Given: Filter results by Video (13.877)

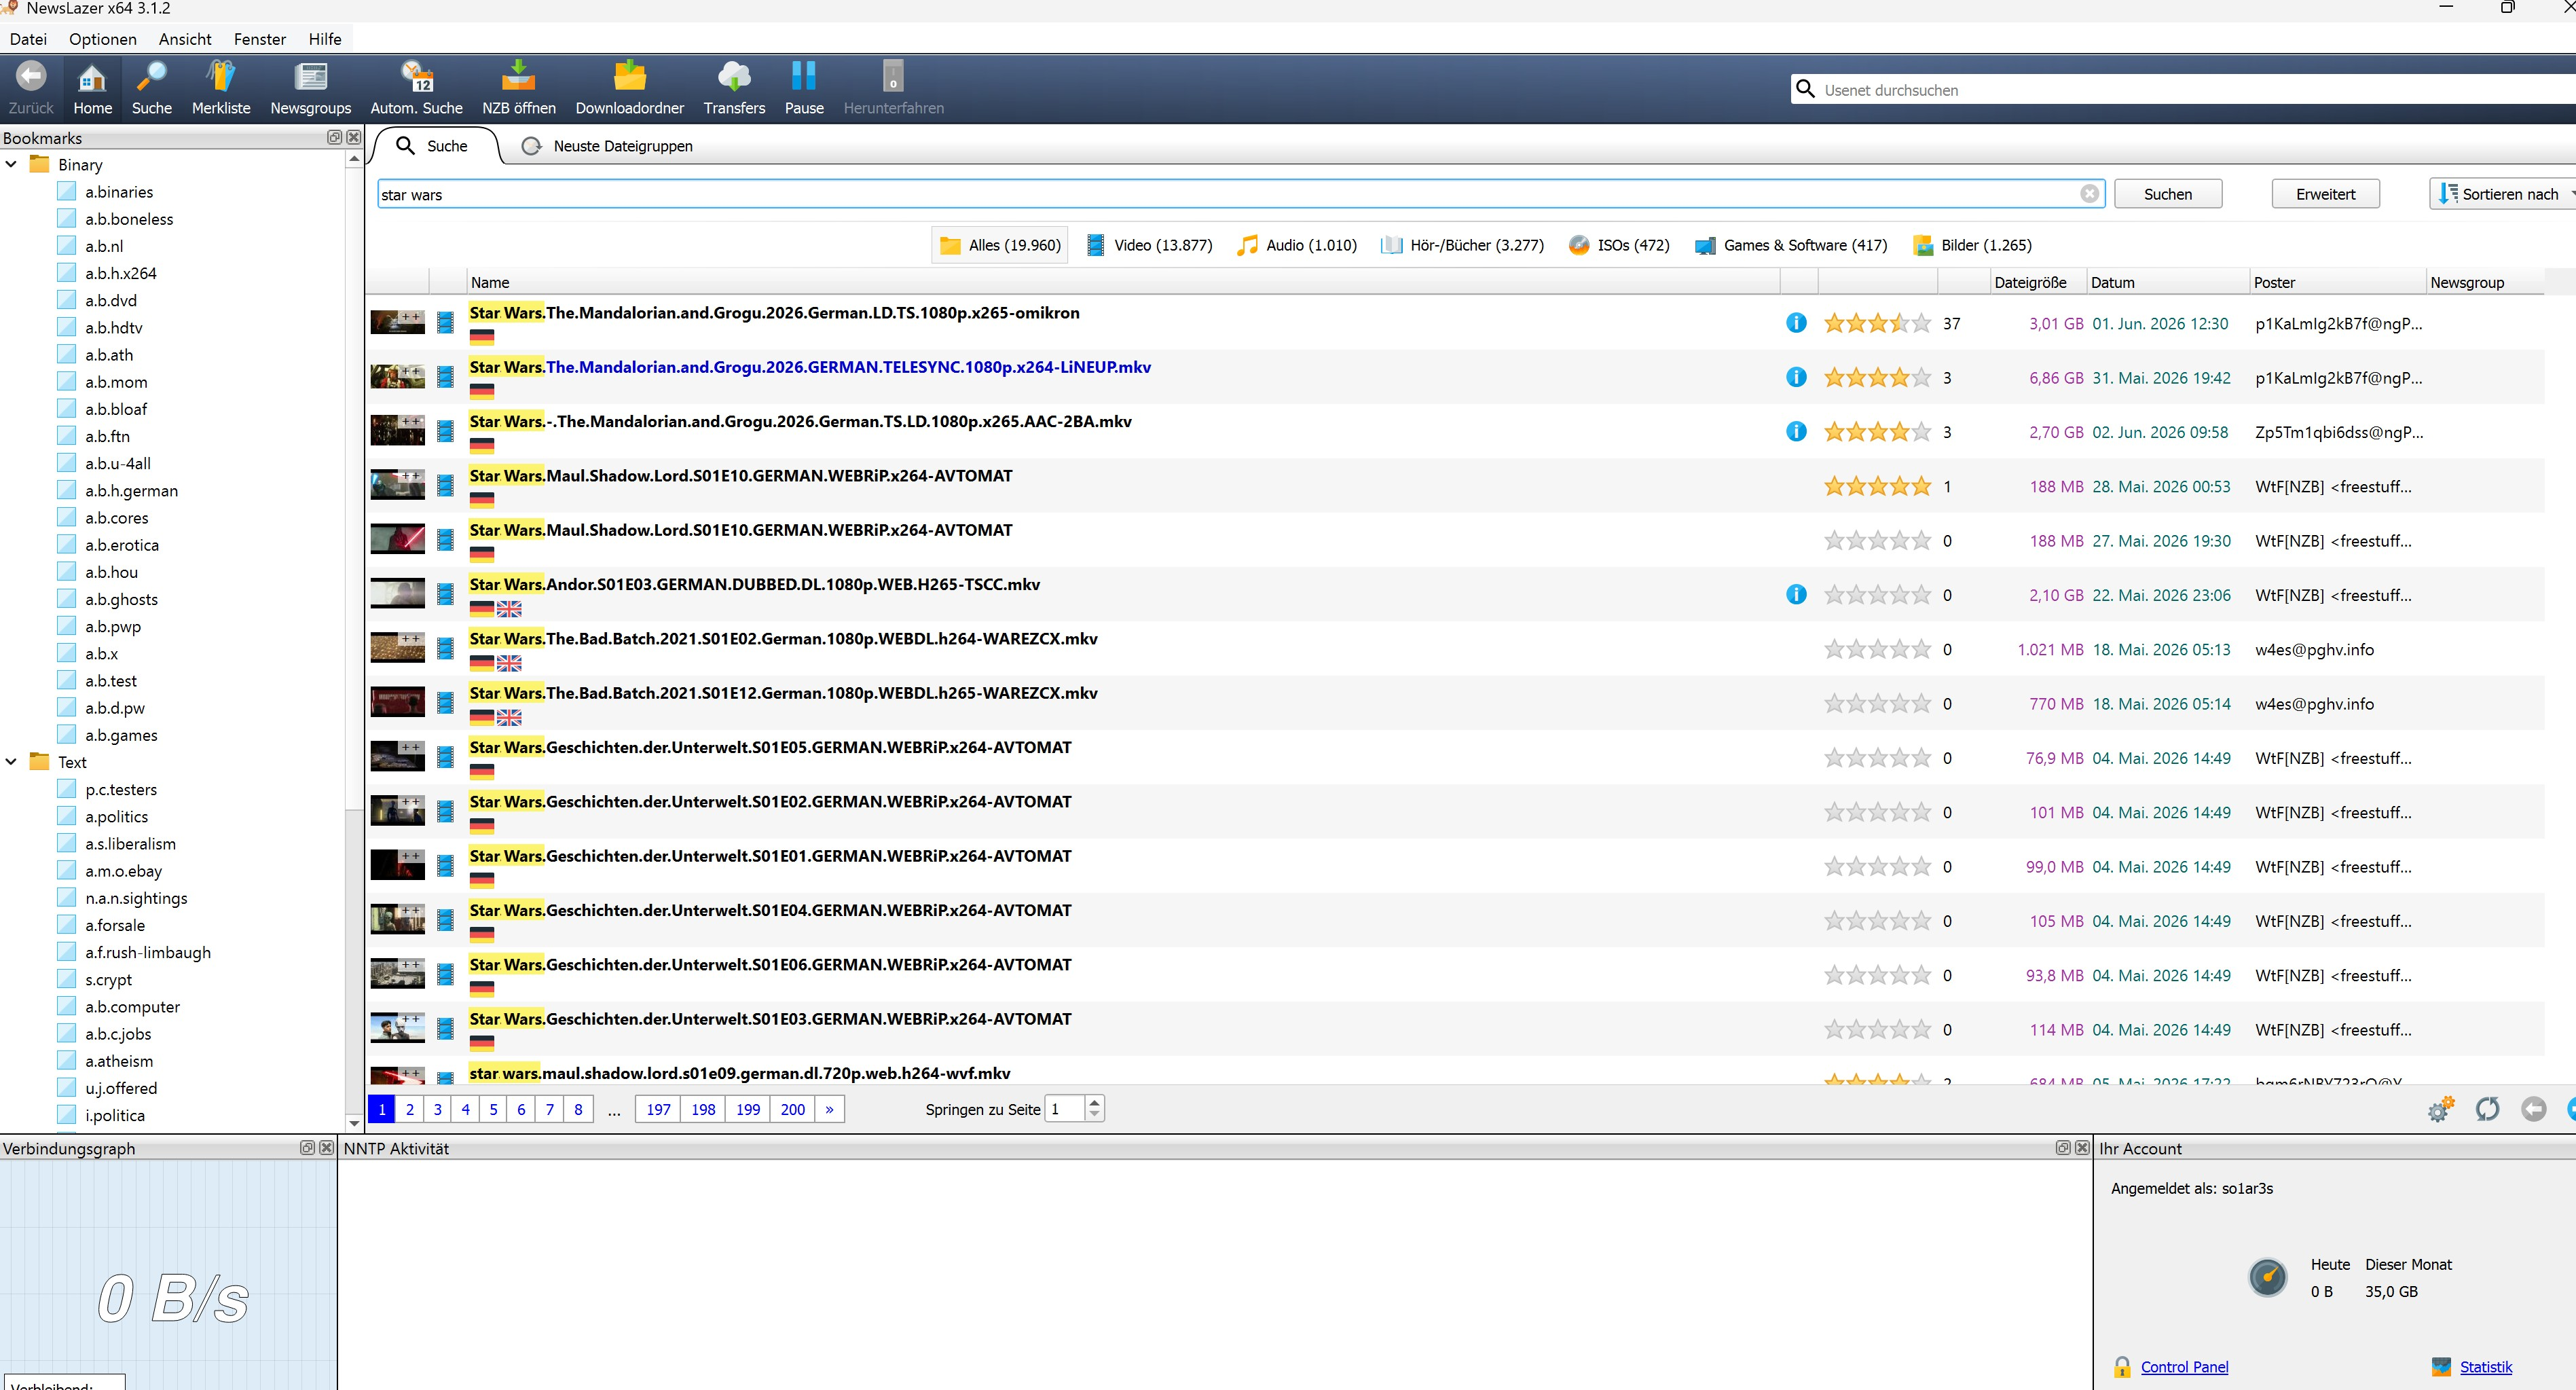Looking at the screenshot, I should coord(1149,245).
